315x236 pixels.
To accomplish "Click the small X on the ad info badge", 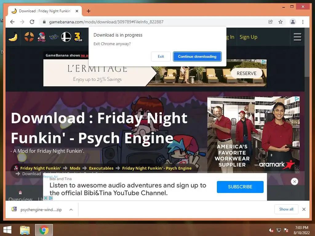I will (x=46, y=198).
